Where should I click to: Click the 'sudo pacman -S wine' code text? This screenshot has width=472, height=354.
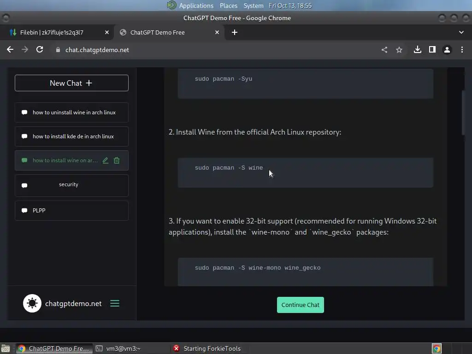229,168
